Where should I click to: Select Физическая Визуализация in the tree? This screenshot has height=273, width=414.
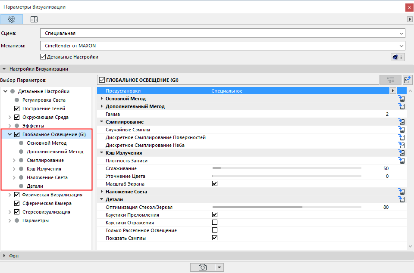[52, 195]
